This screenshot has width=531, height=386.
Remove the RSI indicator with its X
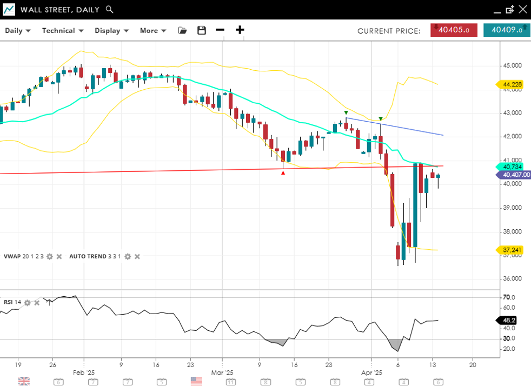37,303
